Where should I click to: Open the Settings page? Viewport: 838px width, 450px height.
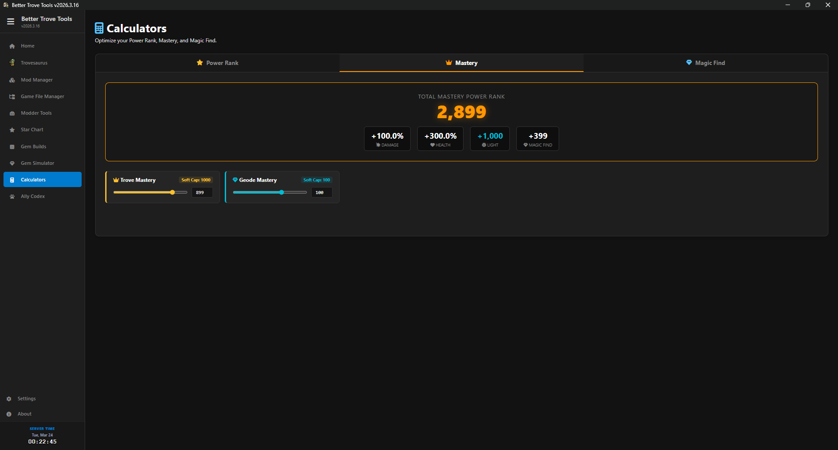(27, 398)
